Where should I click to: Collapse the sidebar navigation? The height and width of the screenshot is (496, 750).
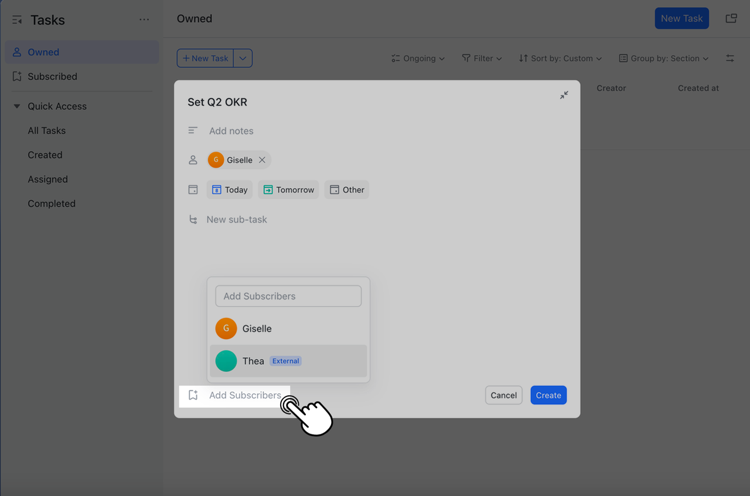(15, 19)
